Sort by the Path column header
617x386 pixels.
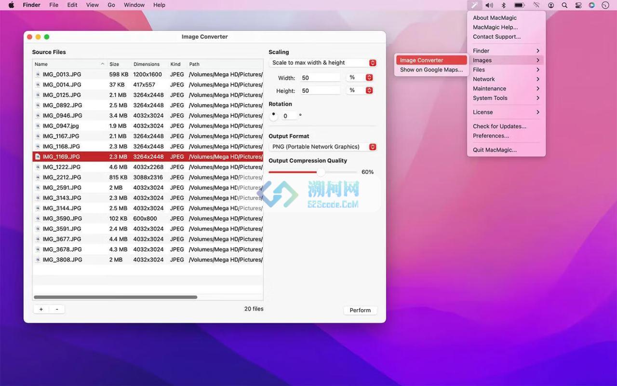(225, 64)
